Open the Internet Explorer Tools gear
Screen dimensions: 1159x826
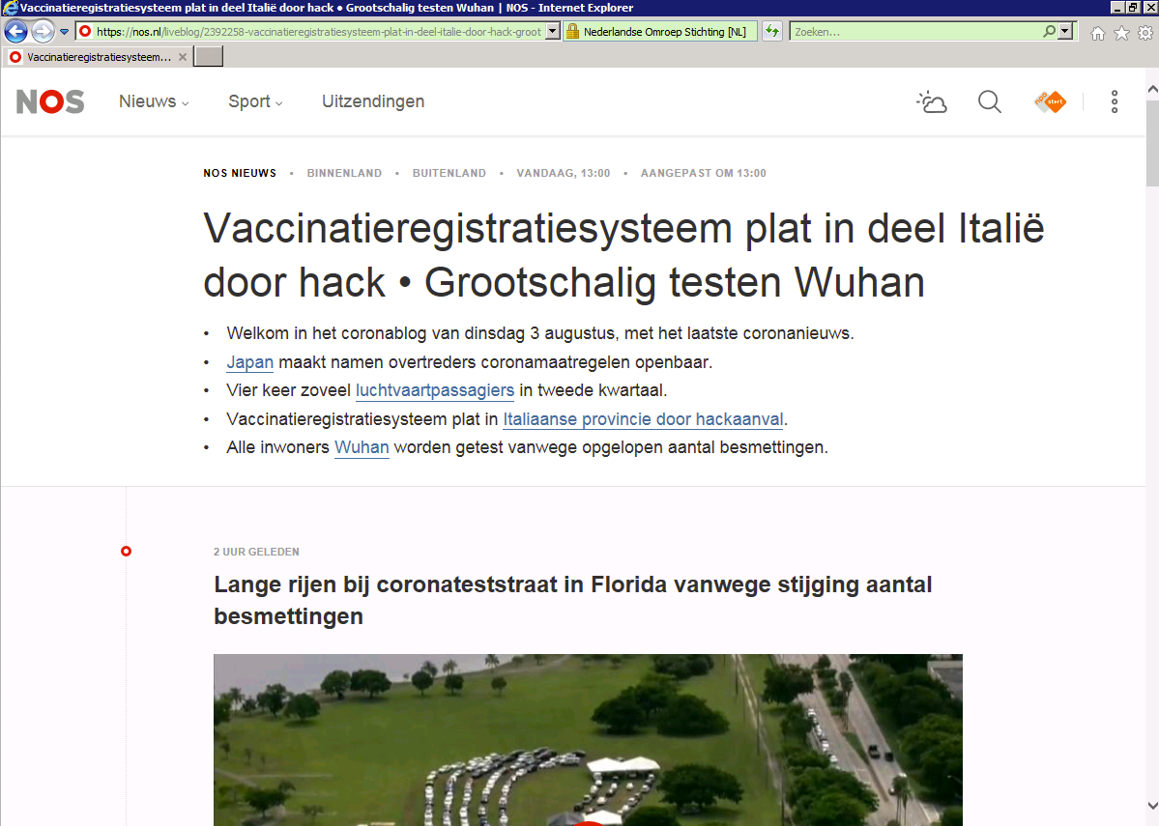point(1145,33)
